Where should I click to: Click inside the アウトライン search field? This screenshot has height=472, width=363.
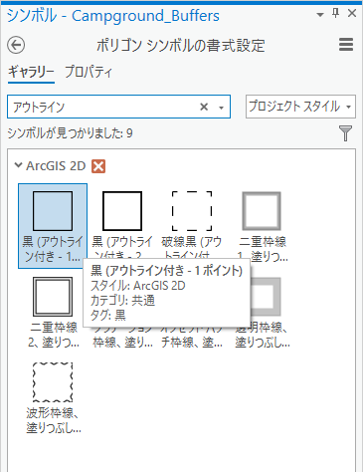coord(102,107)
